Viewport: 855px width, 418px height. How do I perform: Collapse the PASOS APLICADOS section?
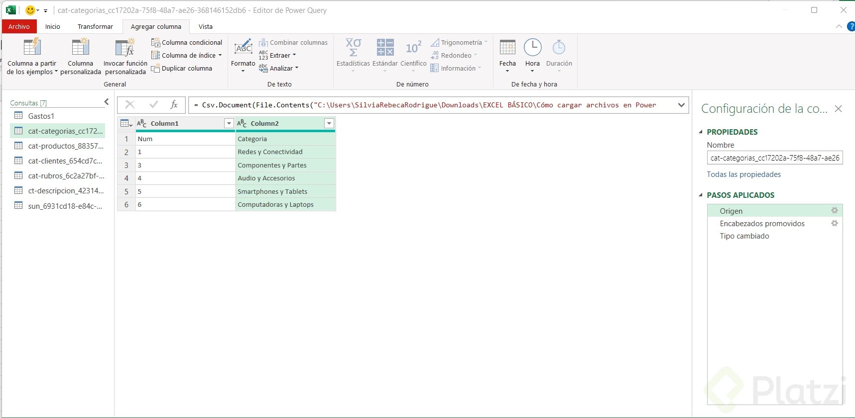pyautogui.click(x=701, y=195)
